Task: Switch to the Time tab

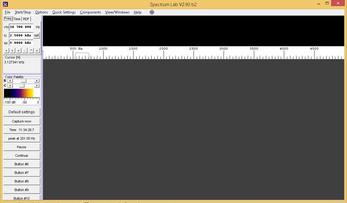Action: (x=17, y=19)
